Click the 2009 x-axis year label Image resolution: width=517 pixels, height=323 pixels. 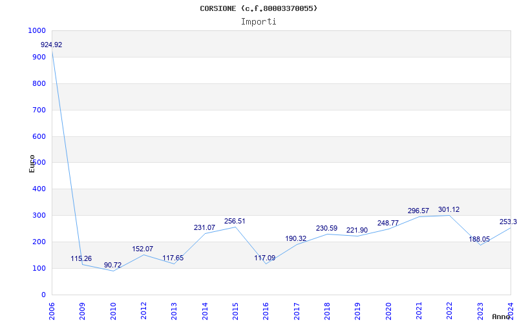pyautogui.click(x=82, y=311)
